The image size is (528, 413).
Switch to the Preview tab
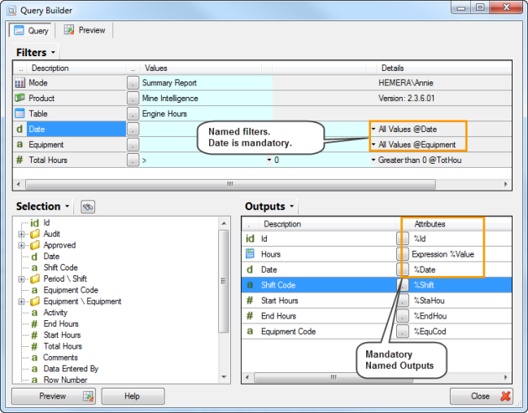[x=84, y=30]
